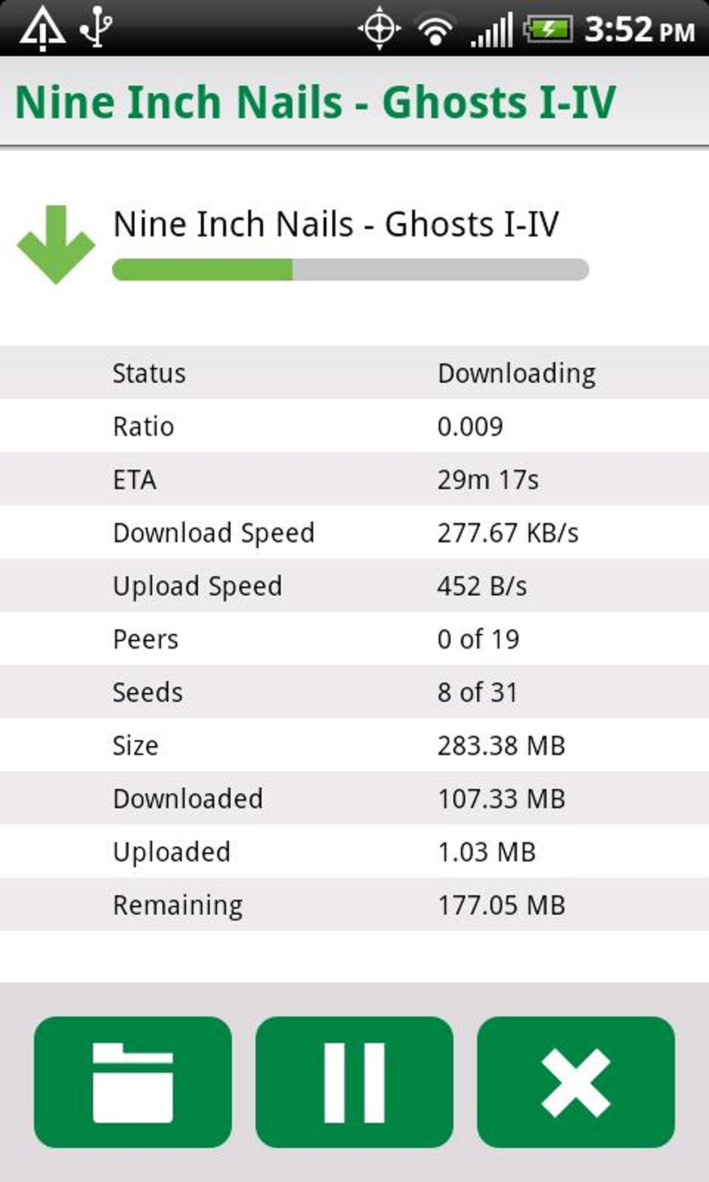Screen dimensions: 709x1182
Task: Tap the 3:52 PM clock
Action: point(639,31)
